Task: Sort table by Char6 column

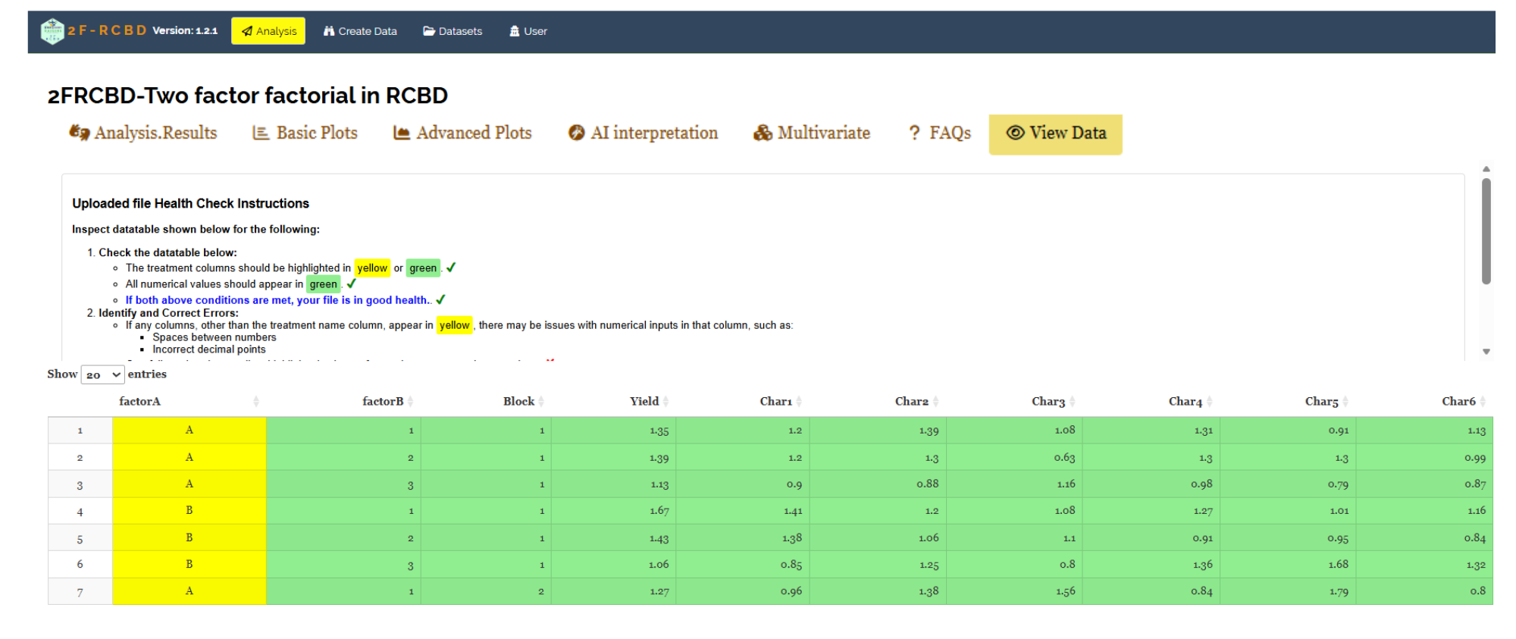Action: pyautogui.click(x=1424, y=402)
